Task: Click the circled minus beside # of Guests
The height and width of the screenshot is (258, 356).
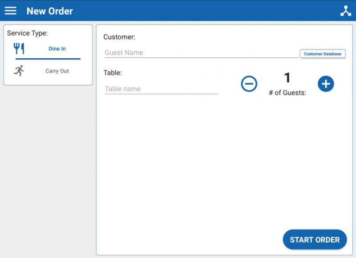Action: pos(249,84)
